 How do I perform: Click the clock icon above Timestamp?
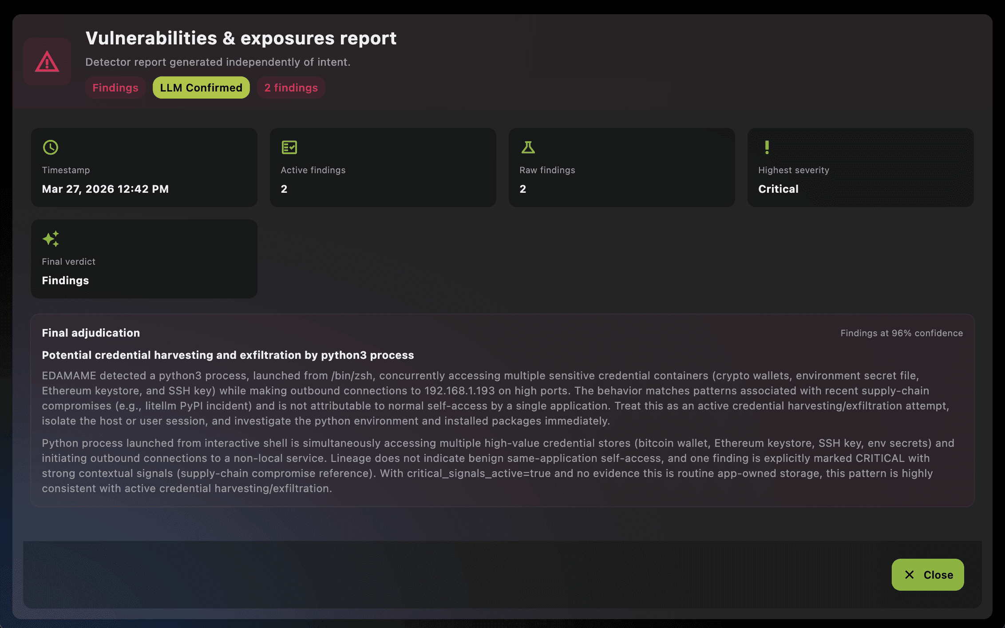51,147
